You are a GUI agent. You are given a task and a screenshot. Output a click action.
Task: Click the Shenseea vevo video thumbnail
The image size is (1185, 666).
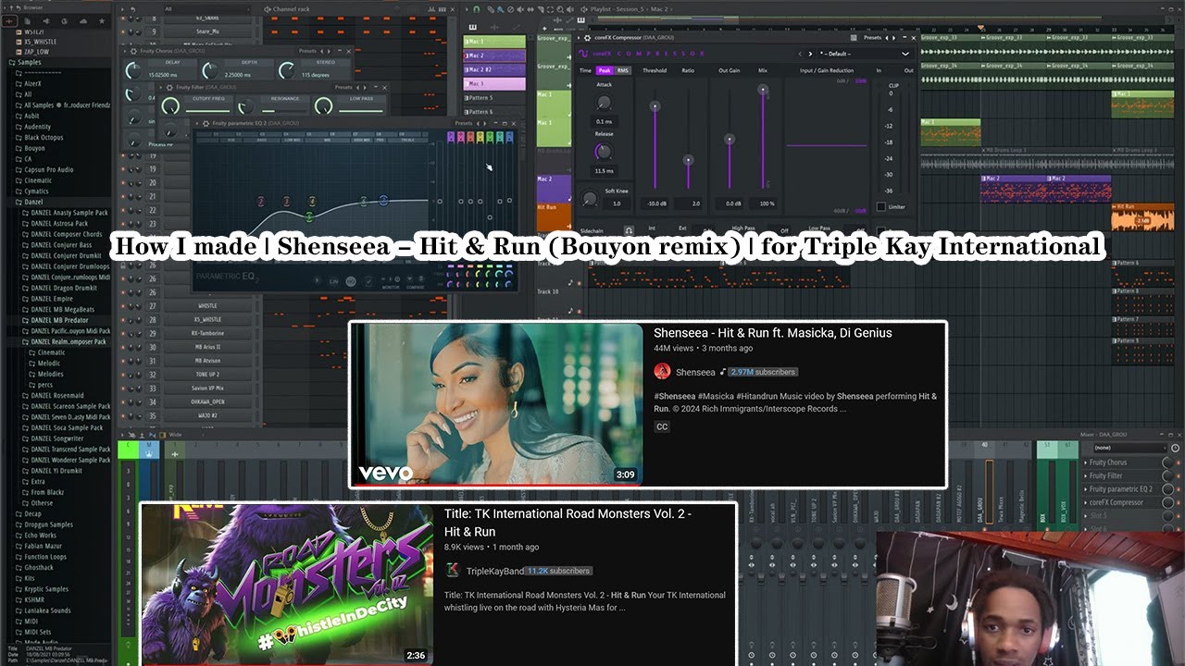click(x=496, y=404)
